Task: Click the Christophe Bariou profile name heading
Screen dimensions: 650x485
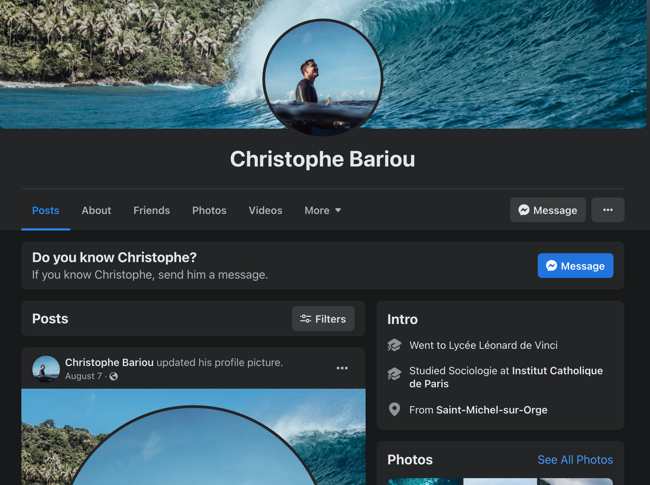Action: (323, 159)
